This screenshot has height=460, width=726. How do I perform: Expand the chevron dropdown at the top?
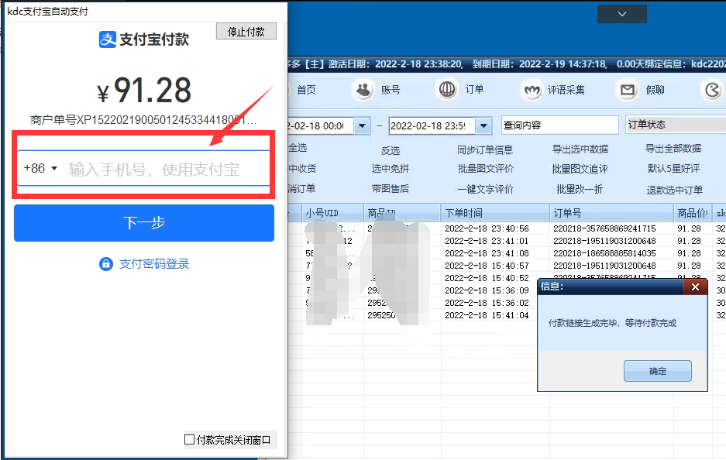coord(622,14)
